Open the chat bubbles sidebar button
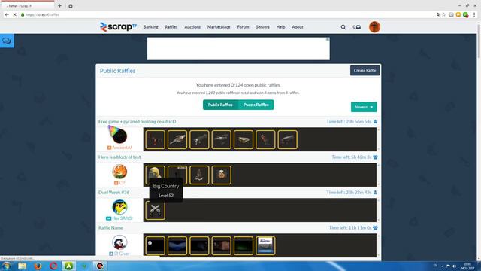This screenshot has height=271, width=481. point(7,41)
